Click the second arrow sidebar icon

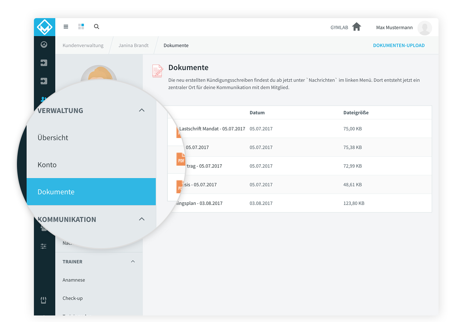click(x=44, y=81)
